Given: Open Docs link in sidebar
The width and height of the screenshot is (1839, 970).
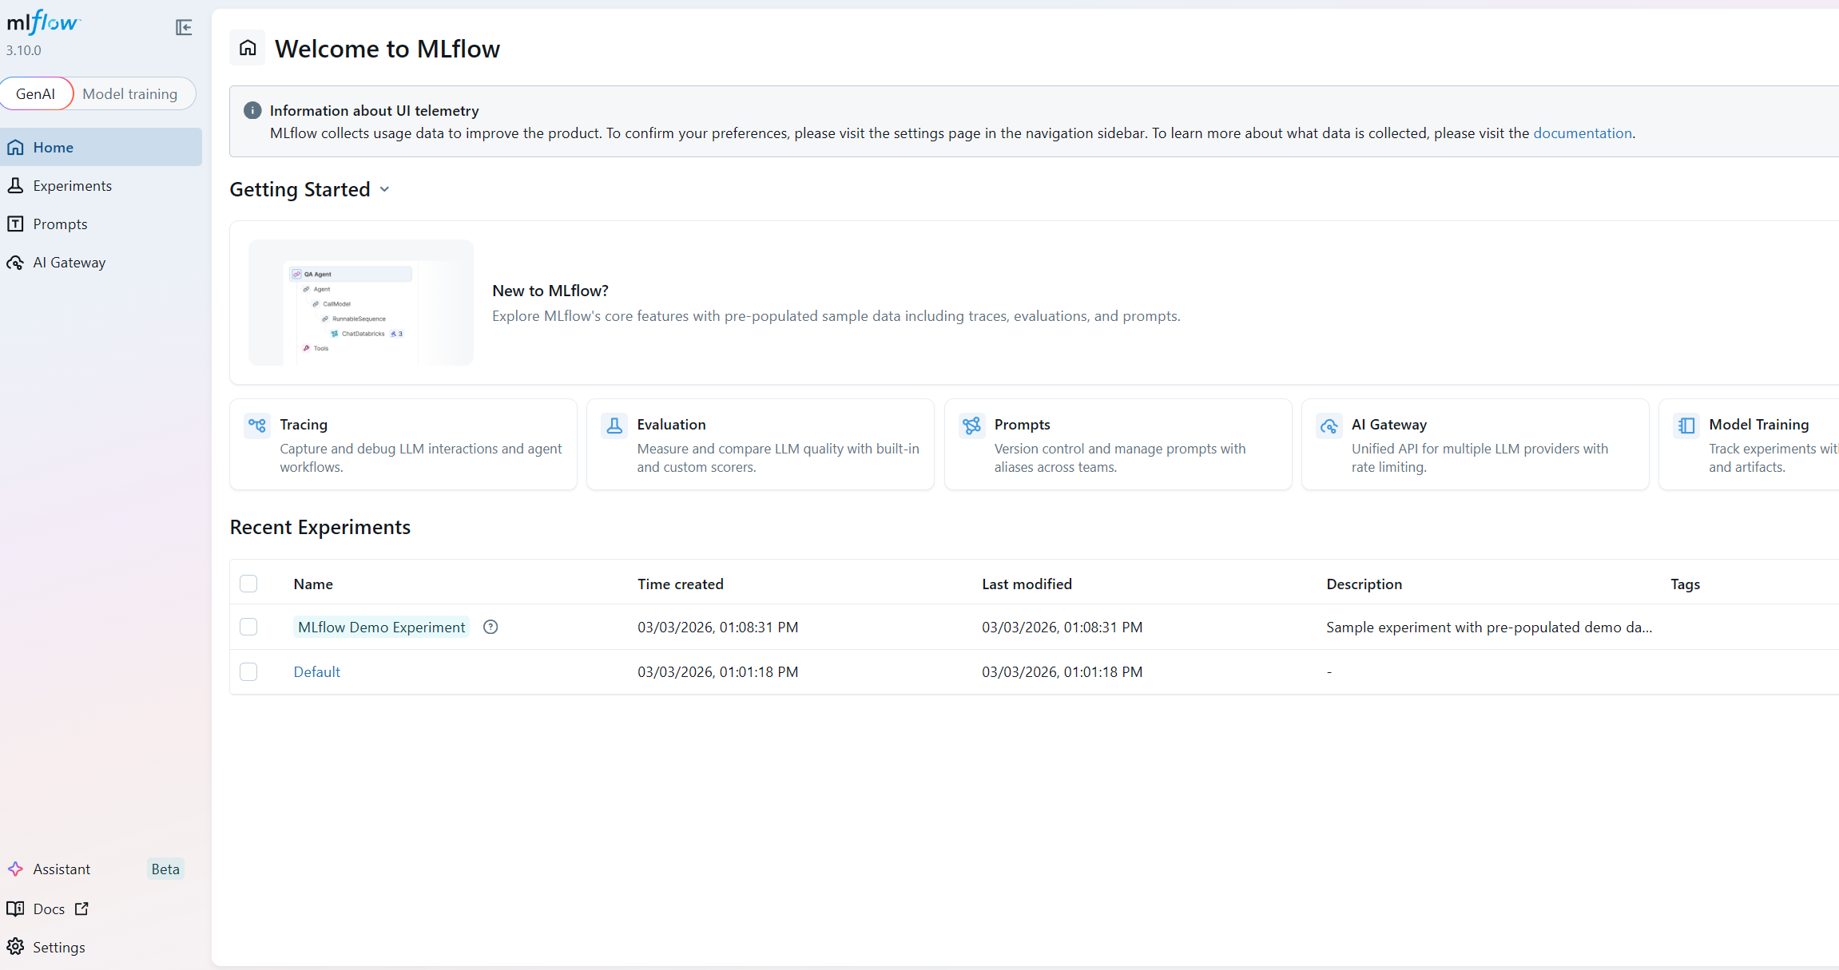Looking at the screenshot, I should (x=48, y=909).
